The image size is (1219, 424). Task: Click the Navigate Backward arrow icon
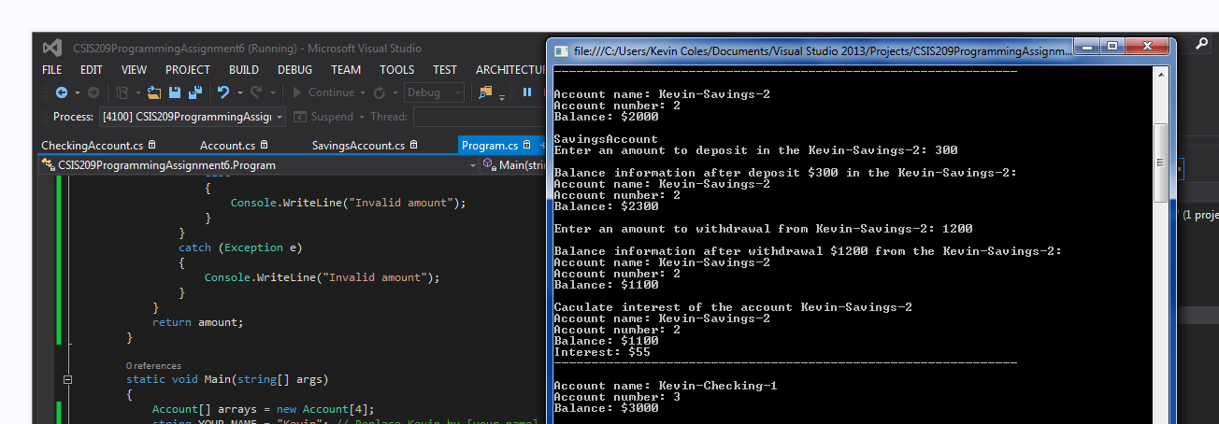[x=62, y=92]
